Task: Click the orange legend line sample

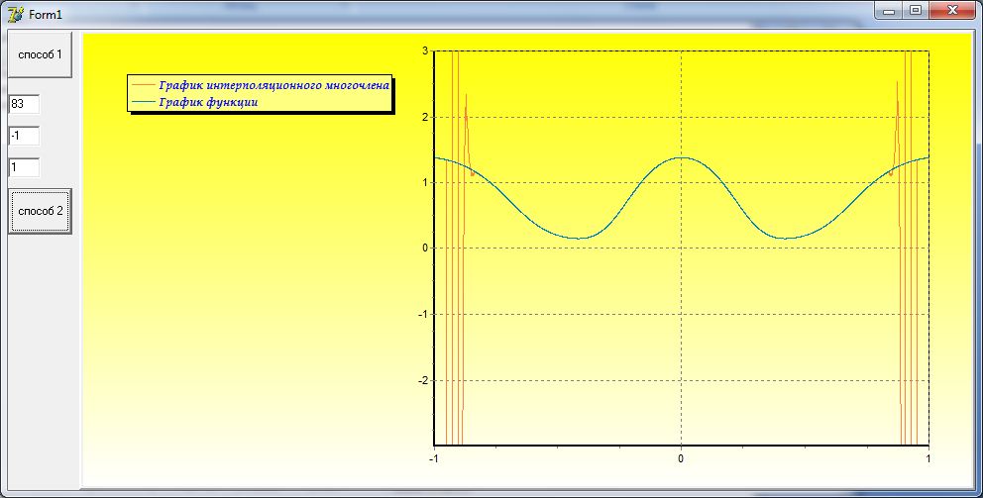Action: [144, 85]
